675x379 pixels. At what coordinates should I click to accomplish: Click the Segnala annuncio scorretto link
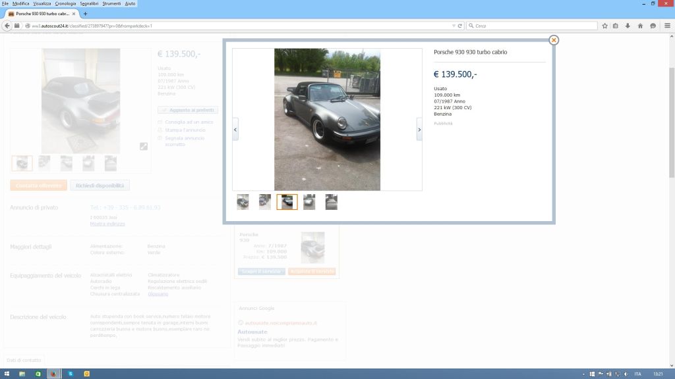click(185, 141)
